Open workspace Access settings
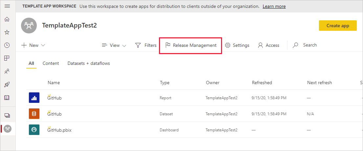The height and width of the screenshot is (151, 363). (x=268, y=45)
